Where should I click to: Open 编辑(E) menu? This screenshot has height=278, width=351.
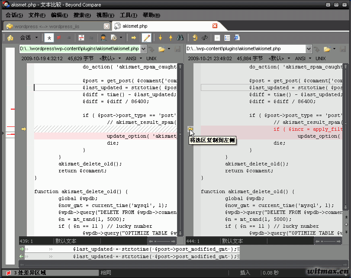[59, 15]
